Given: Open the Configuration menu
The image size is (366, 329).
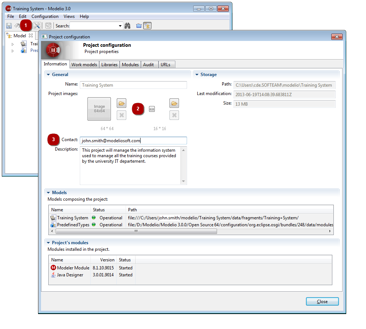Looking at the screenshot, I should pos(45,16).
